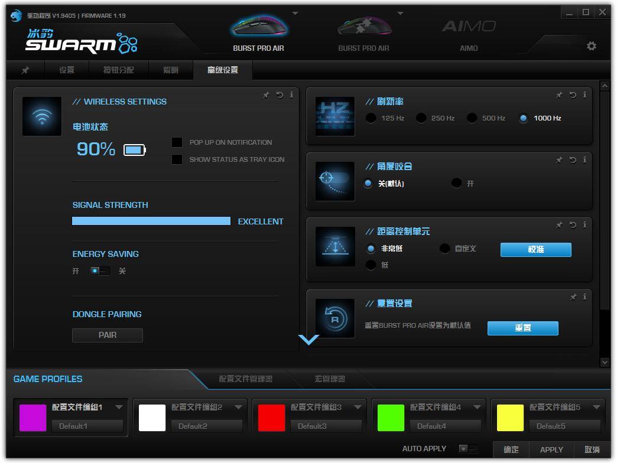617x463 pixels.
Task: Show info for the 距离控制单元 panel
Action: (584, 225)
